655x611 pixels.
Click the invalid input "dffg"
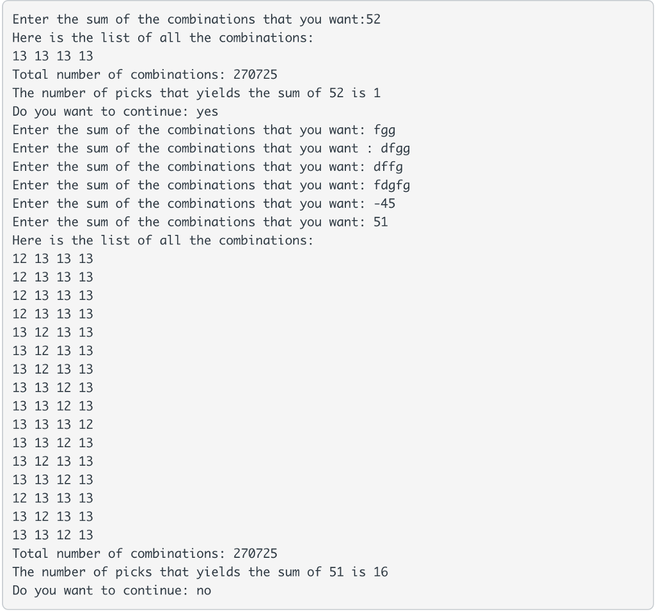point(388,167)
